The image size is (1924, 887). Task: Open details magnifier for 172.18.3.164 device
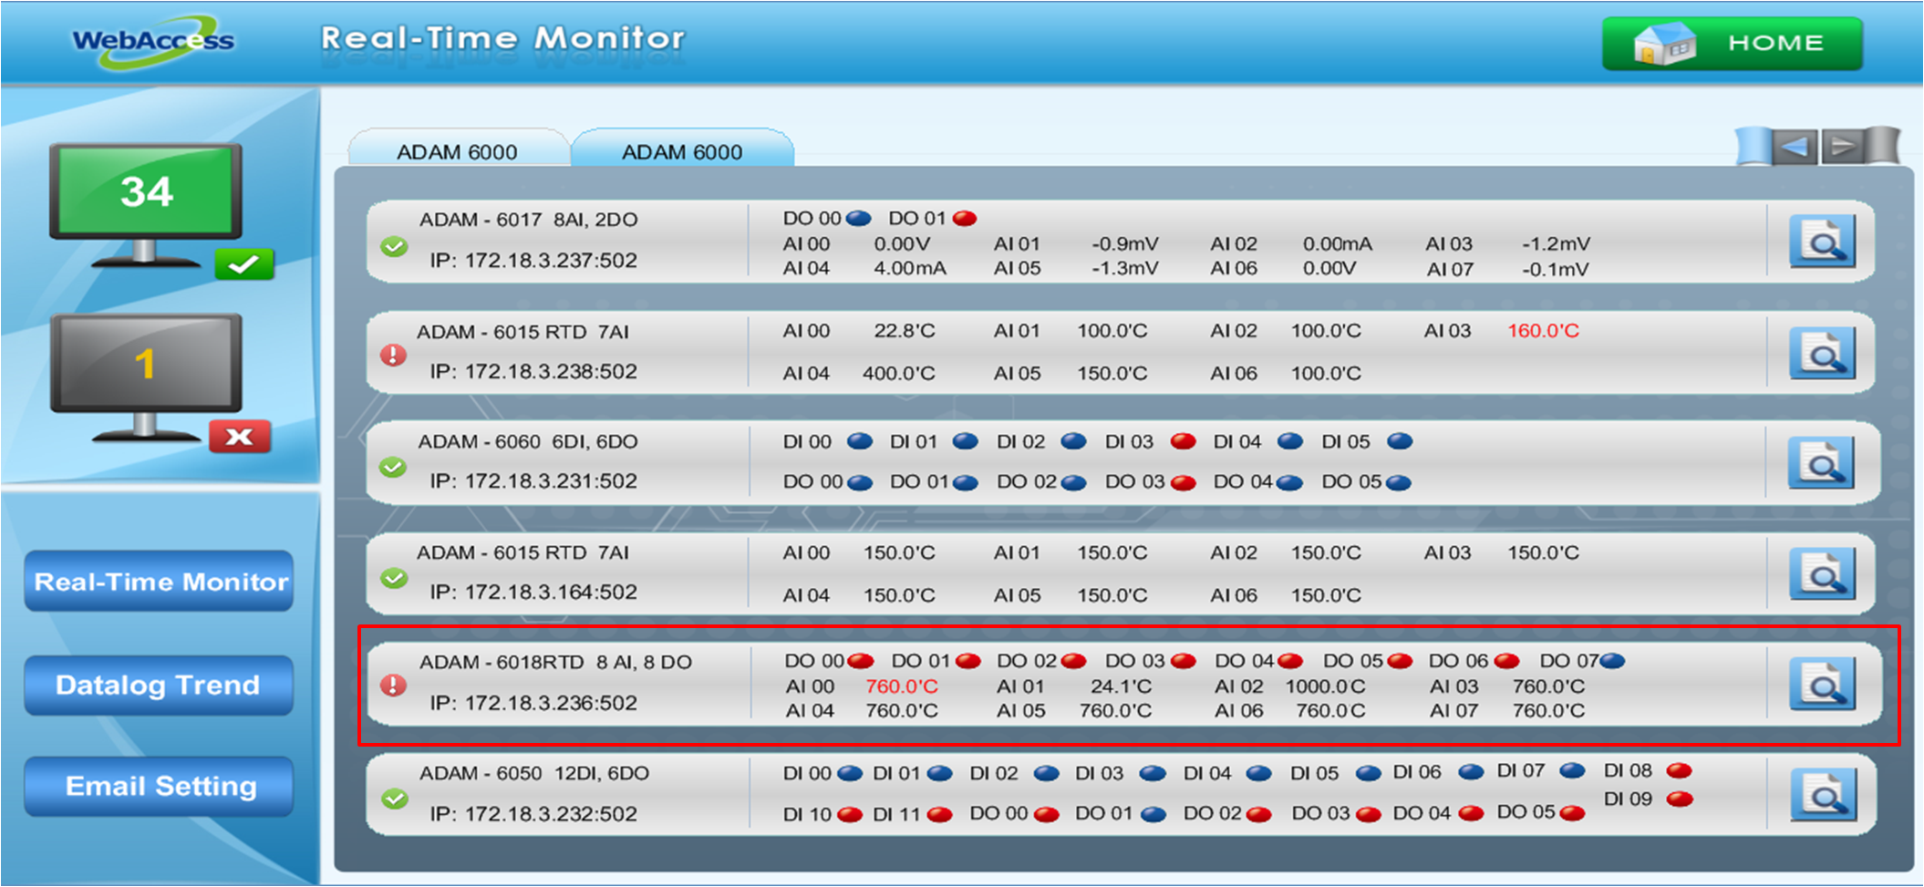click(1822, 573)
